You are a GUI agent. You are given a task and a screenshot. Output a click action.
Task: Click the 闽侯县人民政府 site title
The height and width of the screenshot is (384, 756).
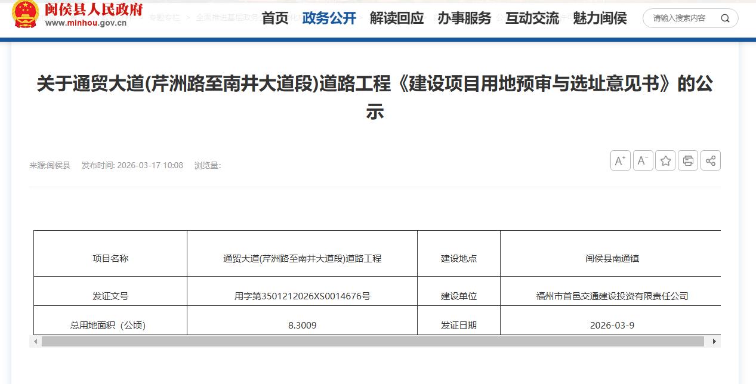[x=94, y=9]
